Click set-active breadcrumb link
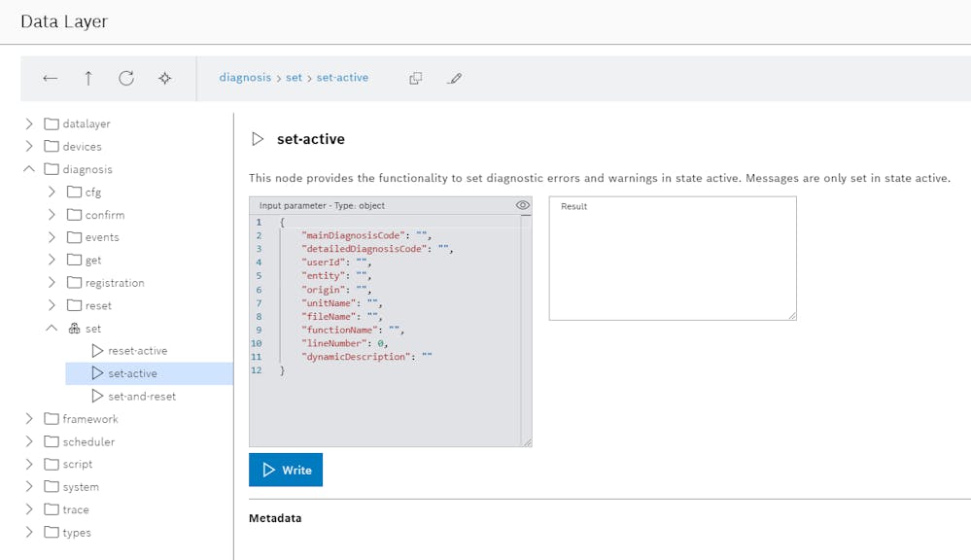 click(x=342, y=78)
